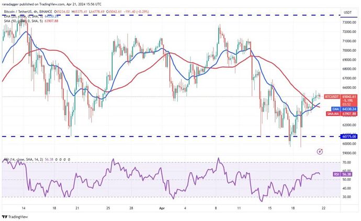Viewport: 361px width, 221px height.
Task: Click the 60000.00 price axis label
Action: click(349, 144)
